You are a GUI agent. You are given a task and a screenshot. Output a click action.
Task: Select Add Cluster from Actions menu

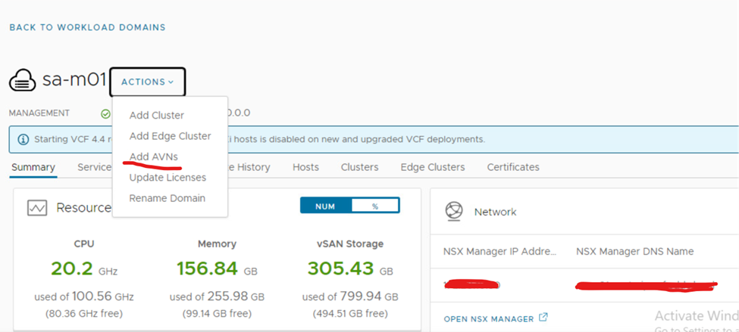(x=157, y=115)
